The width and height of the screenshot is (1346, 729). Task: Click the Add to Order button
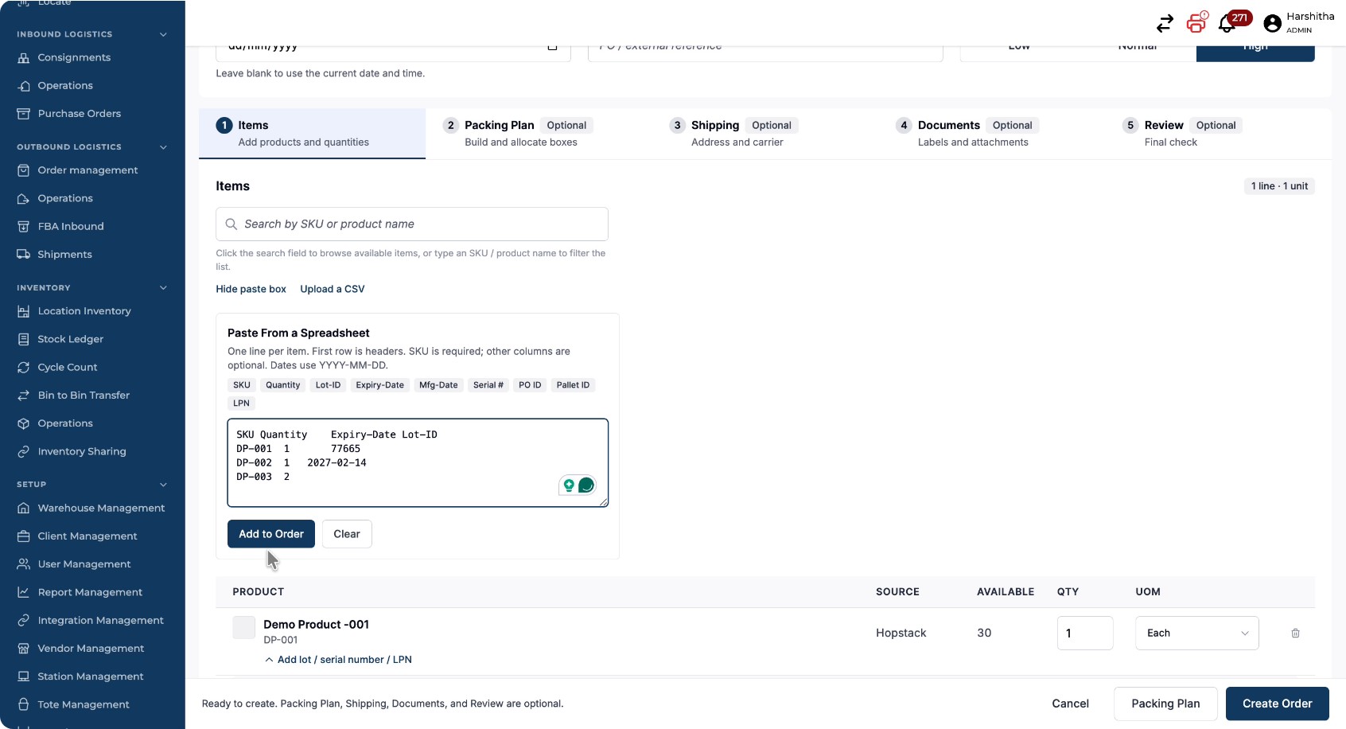(x=271, y=534)
